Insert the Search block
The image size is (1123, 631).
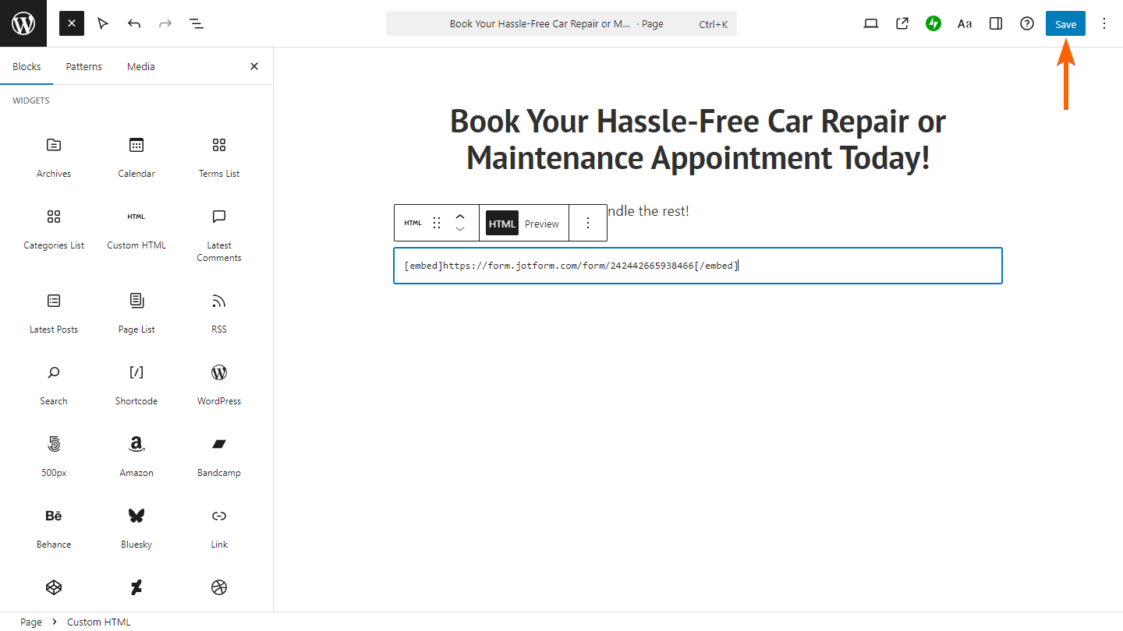pos(54,385)
